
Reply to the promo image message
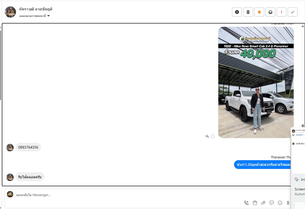pyautogui.click(x=207, y=136)
